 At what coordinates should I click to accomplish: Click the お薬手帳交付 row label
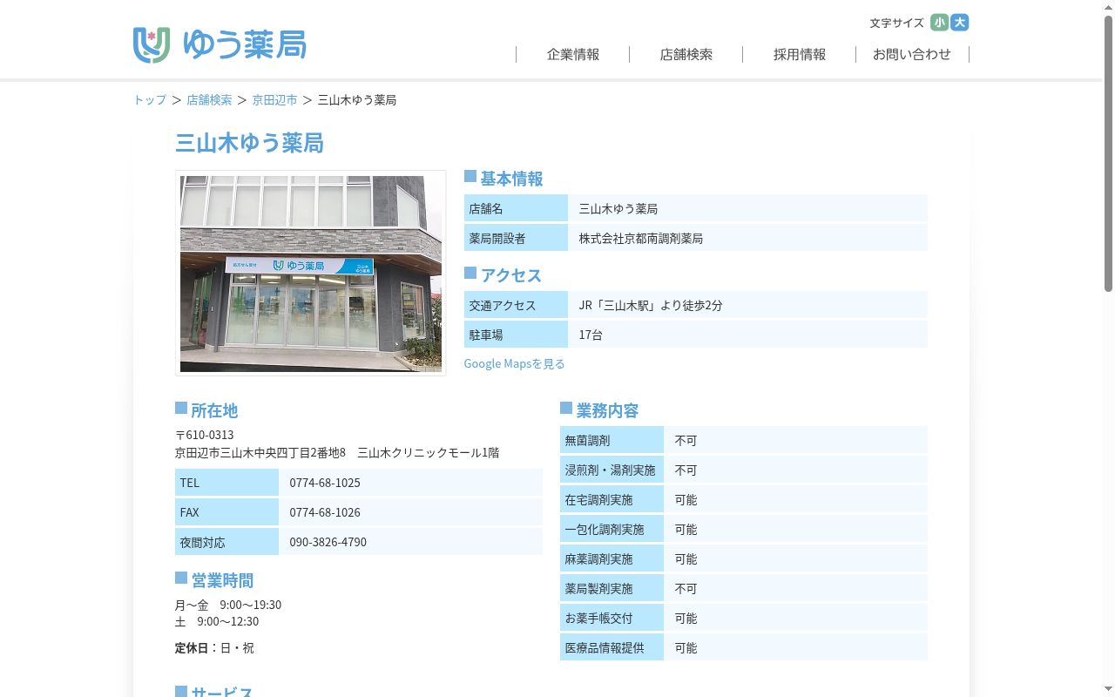(x=612, y=619)
